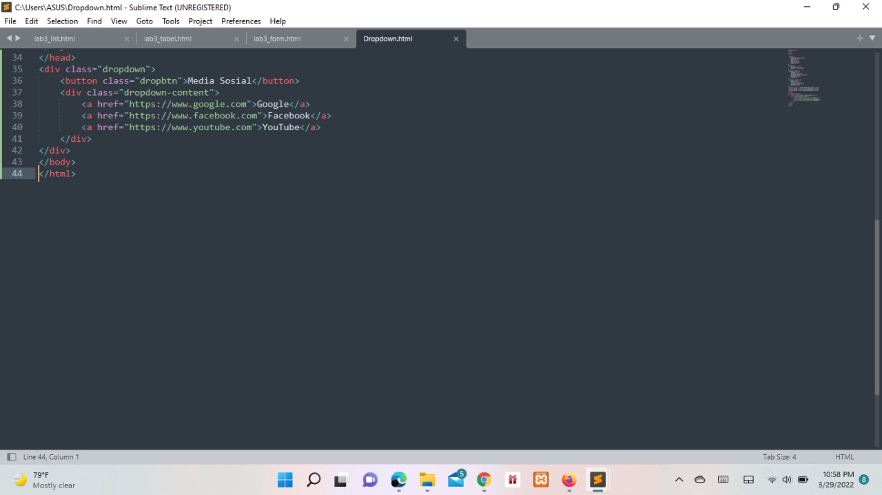Image resolution: width=882 pixels, height=495 pixels.
Task: Open the red gift-box app in taskbar
Action: (513, 480)
